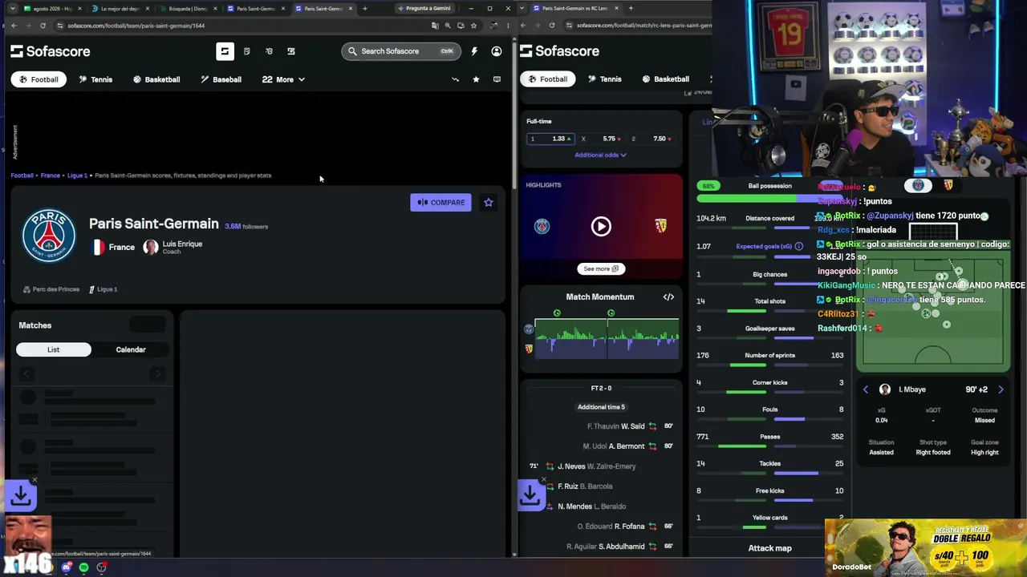The image size is (1027, 577).
Task: Select Football in the right Sofascore window
Action: point(547,79)
